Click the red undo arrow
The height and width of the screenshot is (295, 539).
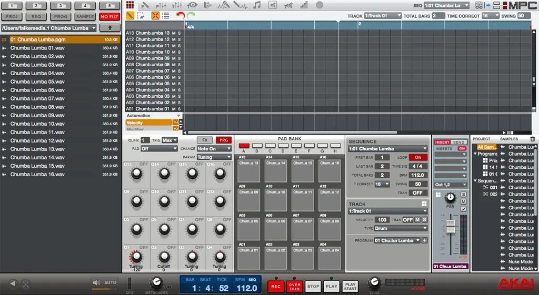click(181, 15)
